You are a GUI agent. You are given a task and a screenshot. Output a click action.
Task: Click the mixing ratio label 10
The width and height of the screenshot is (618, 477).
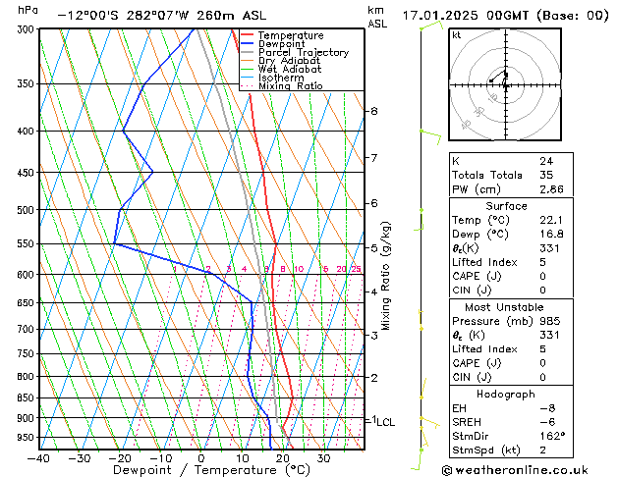tap(299, 269)
